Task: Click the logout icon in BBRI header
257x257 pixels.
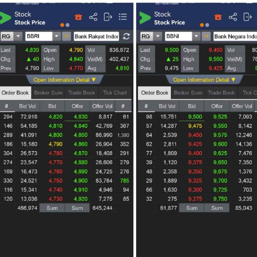Action: tap(108, 17)
